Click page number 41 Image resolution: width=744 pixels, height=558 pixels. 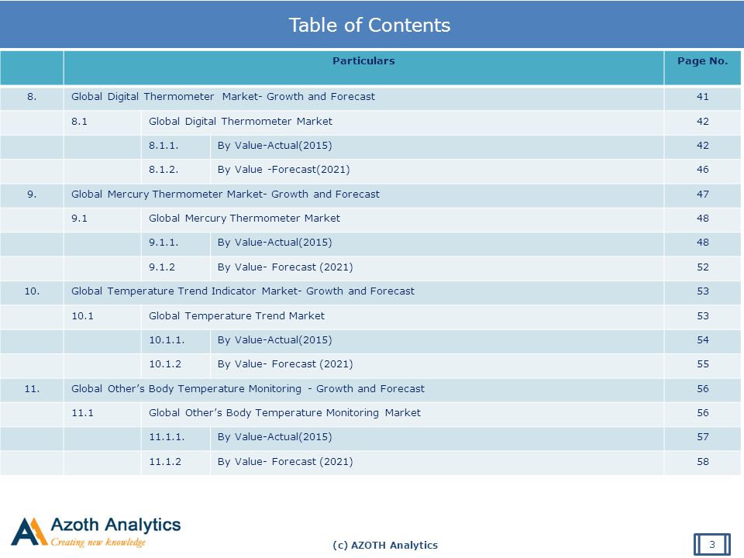click(703, 97)
